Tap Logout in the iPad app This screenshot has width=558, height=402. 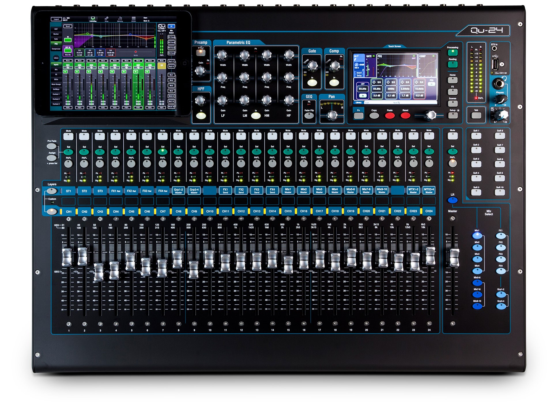(x=56, y=19)
